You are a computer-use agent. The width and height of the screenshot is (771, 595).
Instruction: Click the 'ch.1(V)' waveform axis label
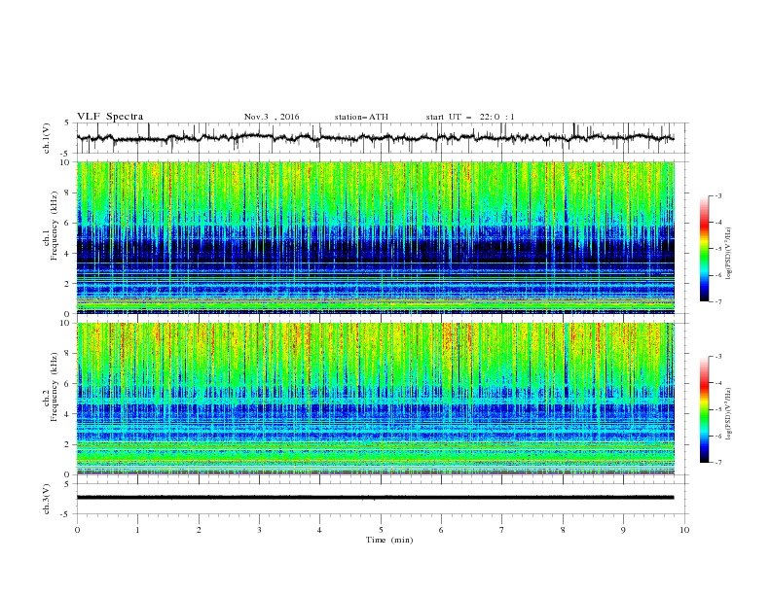pyautogui.click(x=47, y=138)
